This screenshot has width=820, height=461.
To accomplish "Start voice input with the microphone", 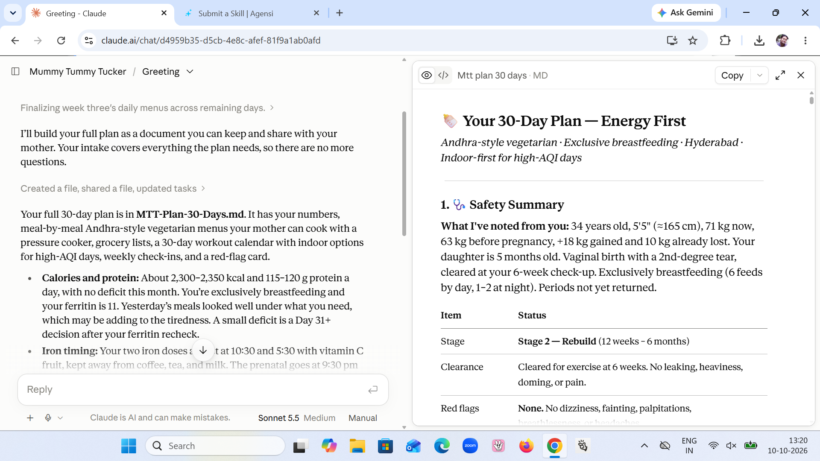I will pyautogui.click(x=48, y=418).
